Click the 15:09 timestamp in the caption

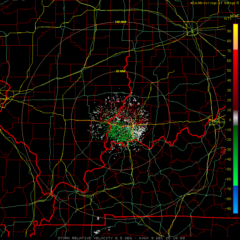[x=179, y=238]
